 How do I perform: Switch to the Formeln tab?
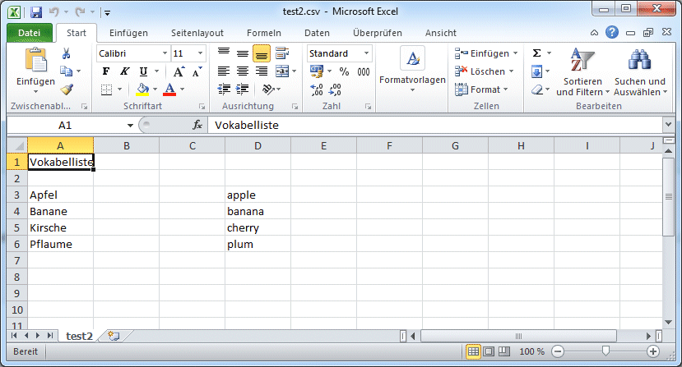tap(263, 33)
